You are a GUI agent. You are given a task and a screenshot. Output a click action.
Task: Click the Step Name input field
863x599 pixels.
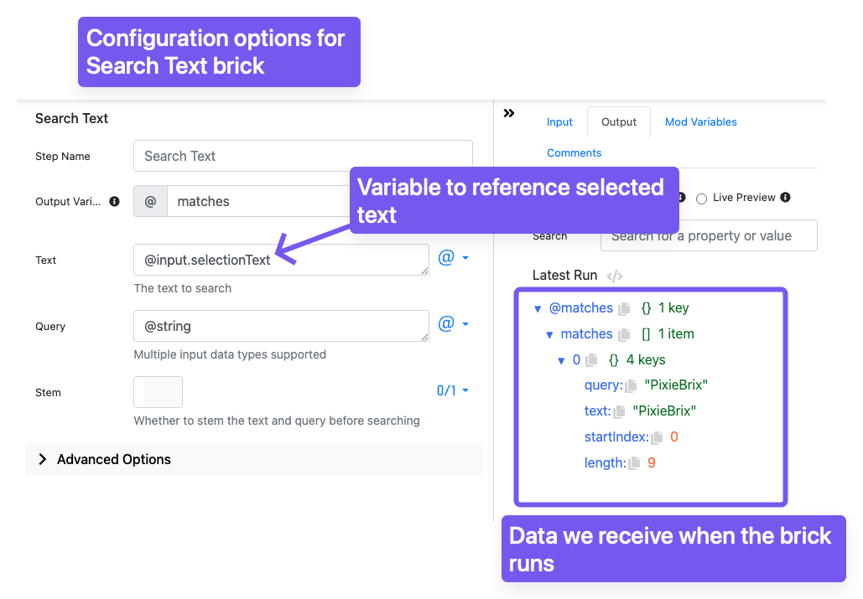(303, 156)
